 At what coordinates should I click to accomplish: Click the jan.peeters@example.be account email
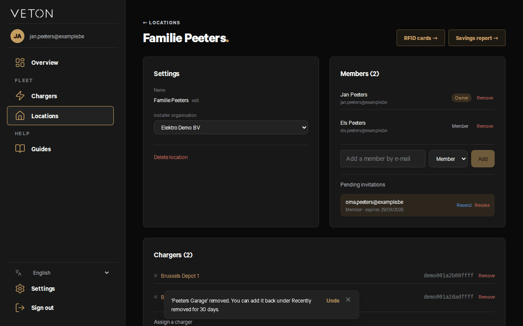click(x=57, y=37)
